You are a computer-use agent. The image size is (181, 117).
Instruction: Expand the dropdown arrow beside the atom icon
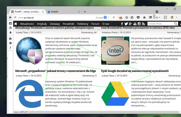click(x=160, y=18)
